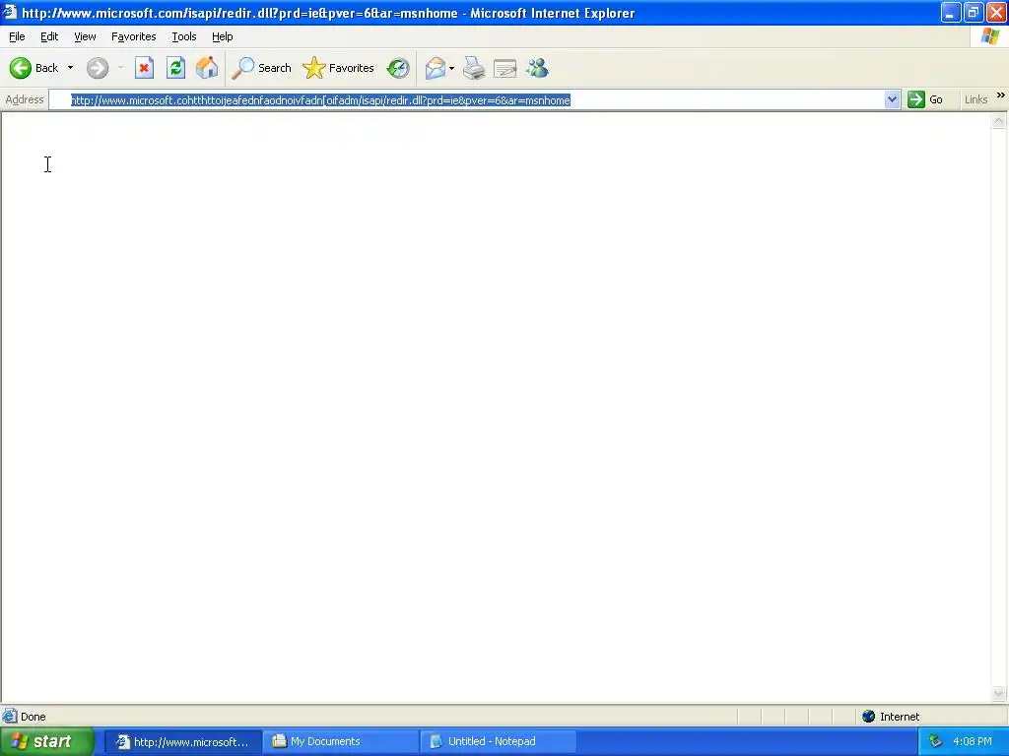
Task: Click the Done status bar text
Action: coord(33,717)
